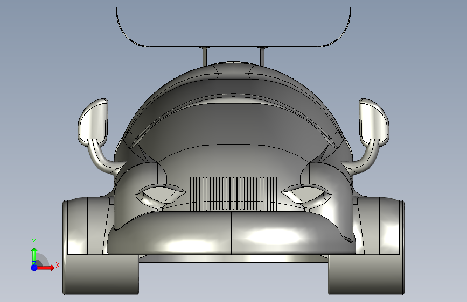Click the red X axis arrow of triad
Viewport: 467px width, 302px height.
point(46,268)
